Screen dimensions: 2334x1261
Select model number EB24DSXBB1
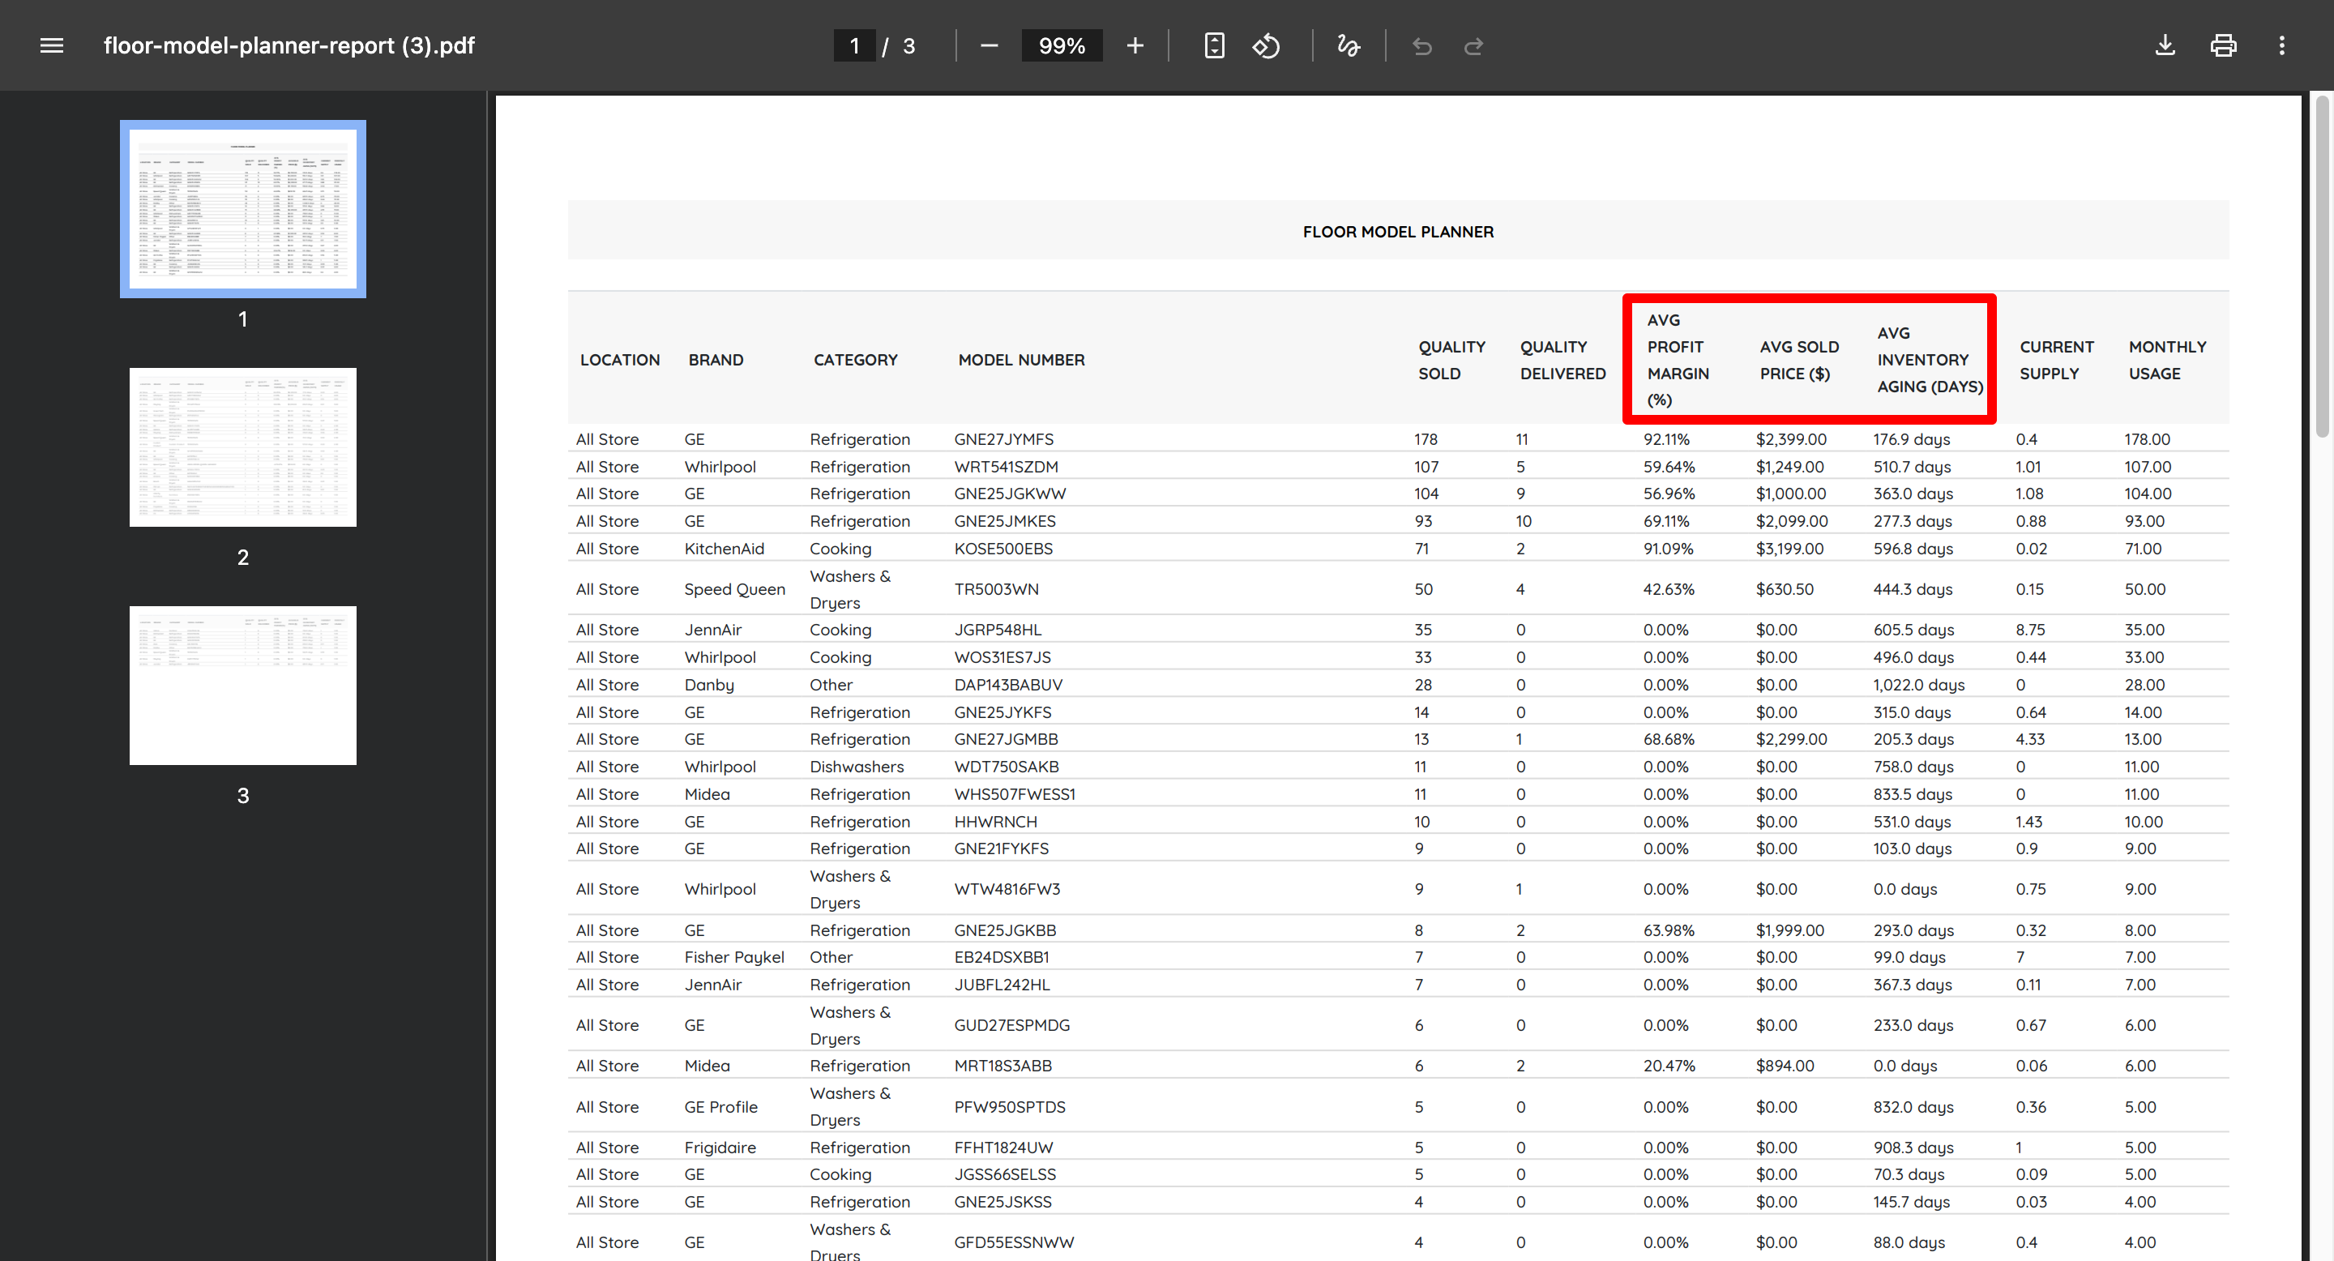click(x=1001, y=958)
